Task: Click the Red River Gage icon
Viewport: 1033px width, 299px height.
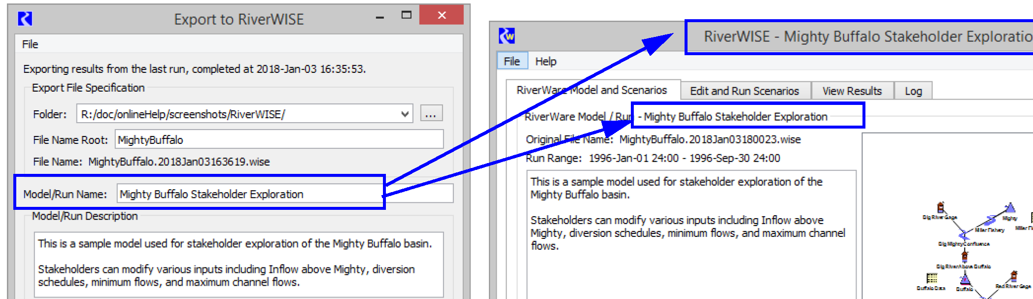Action: tap(1013, 276)
